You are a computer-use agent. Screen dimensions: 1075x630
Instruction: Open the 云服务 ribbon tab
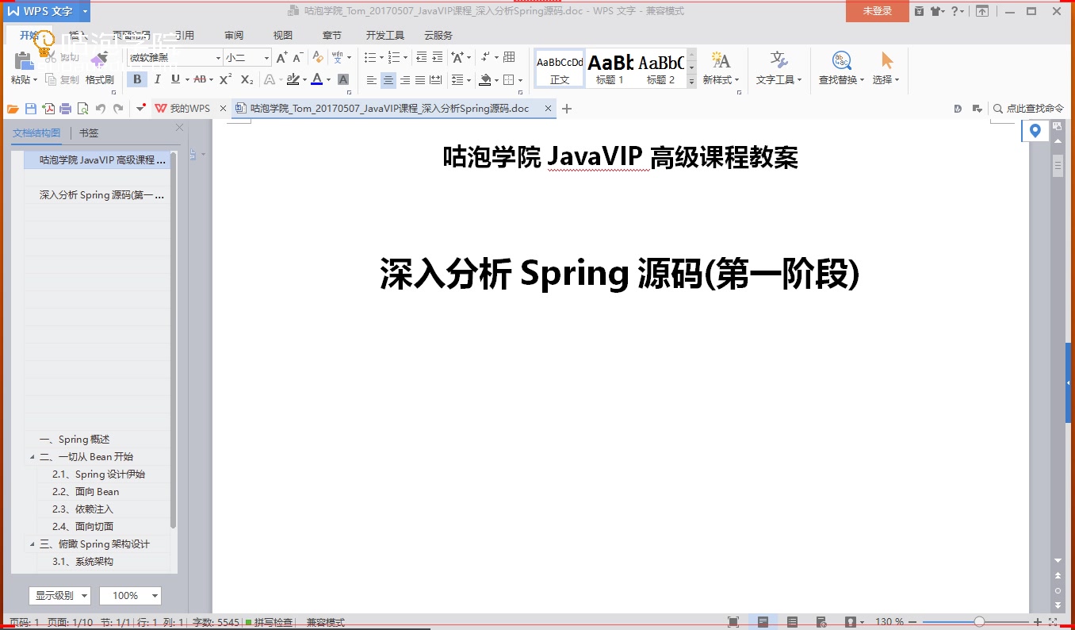point(438,36)
